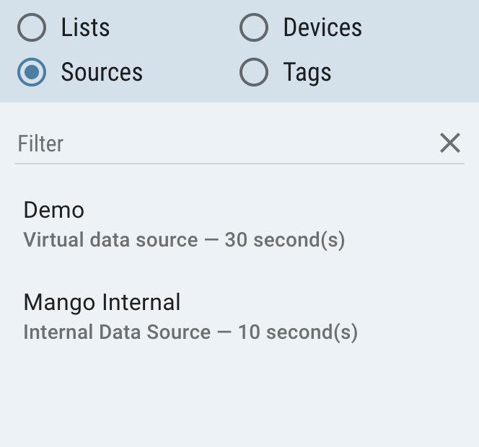Choose the Tags radio option
The height and width of the screenshot is (447, 479).
pyautogui.click(x=254, y=72)
